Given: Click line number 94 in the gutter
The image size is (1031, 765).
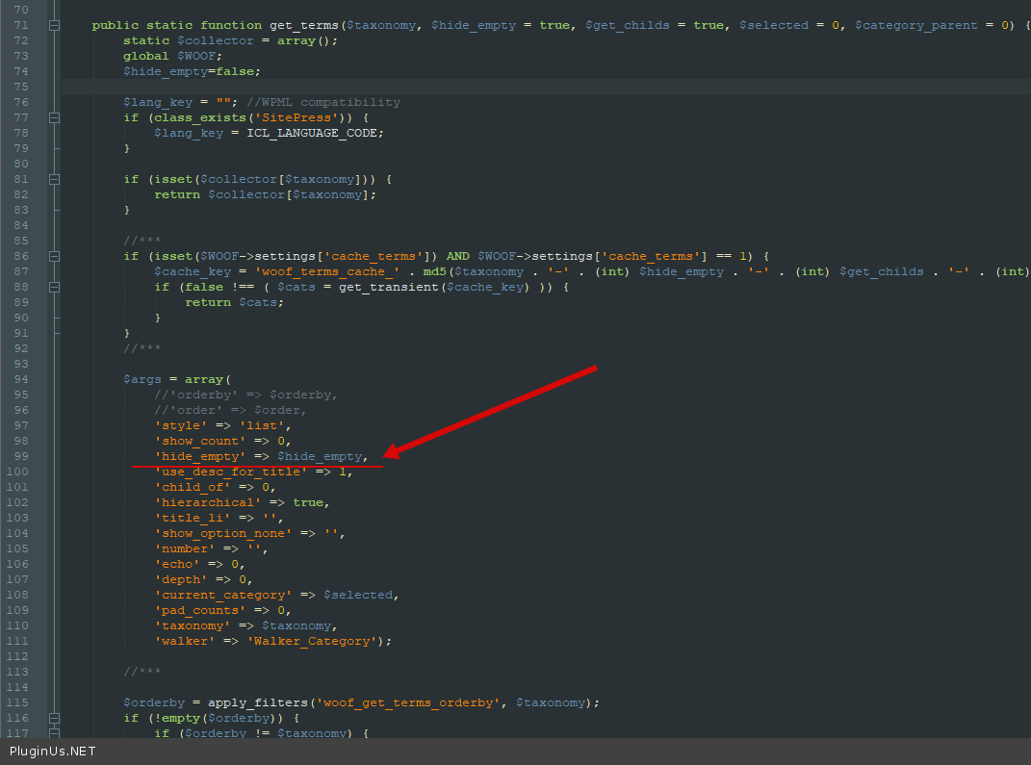Looking at the screenshot, I should coord(20,379).
